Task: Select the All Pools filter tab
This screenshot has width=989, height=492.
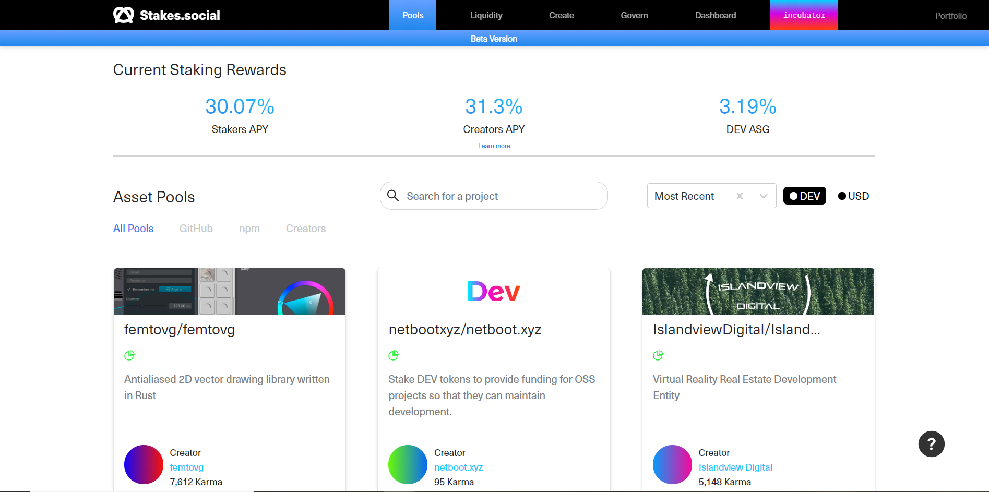Action: pyautogui.click(x=133, y=229)
